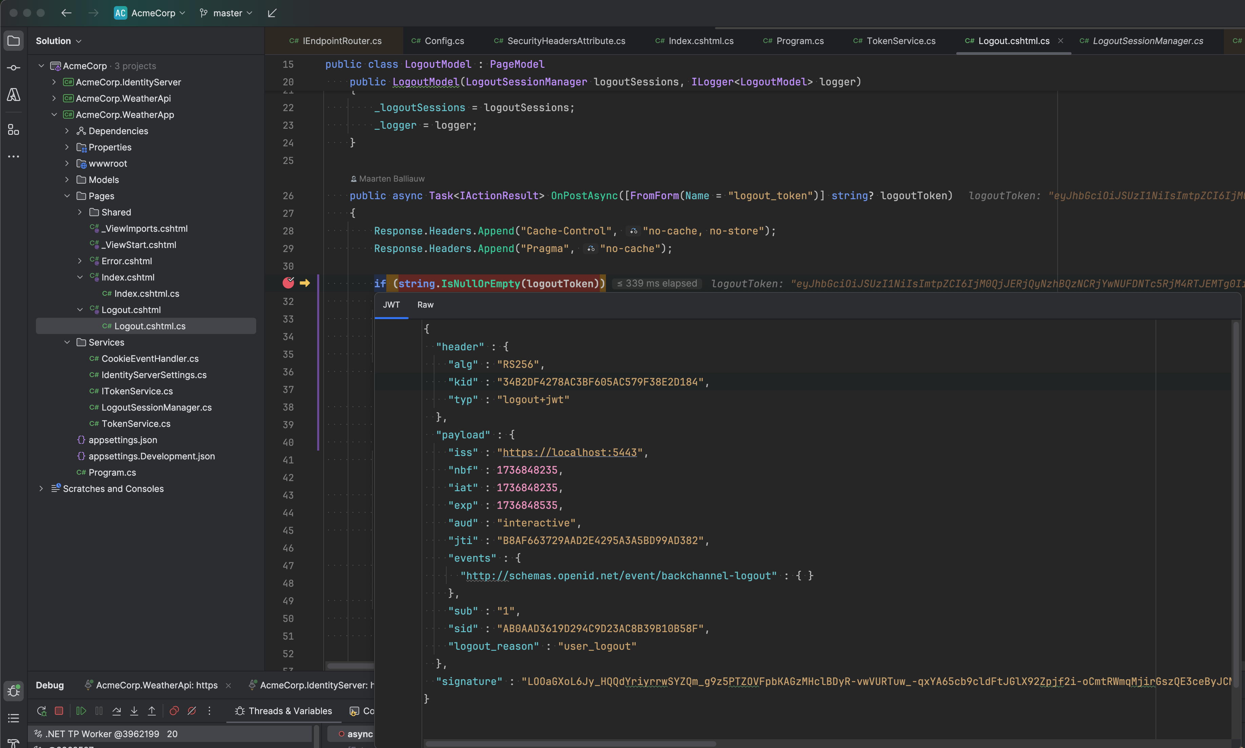Resume program execution in the debugger
The width and height of the screenshot is (1245, 748).
(x=81, y=711)
